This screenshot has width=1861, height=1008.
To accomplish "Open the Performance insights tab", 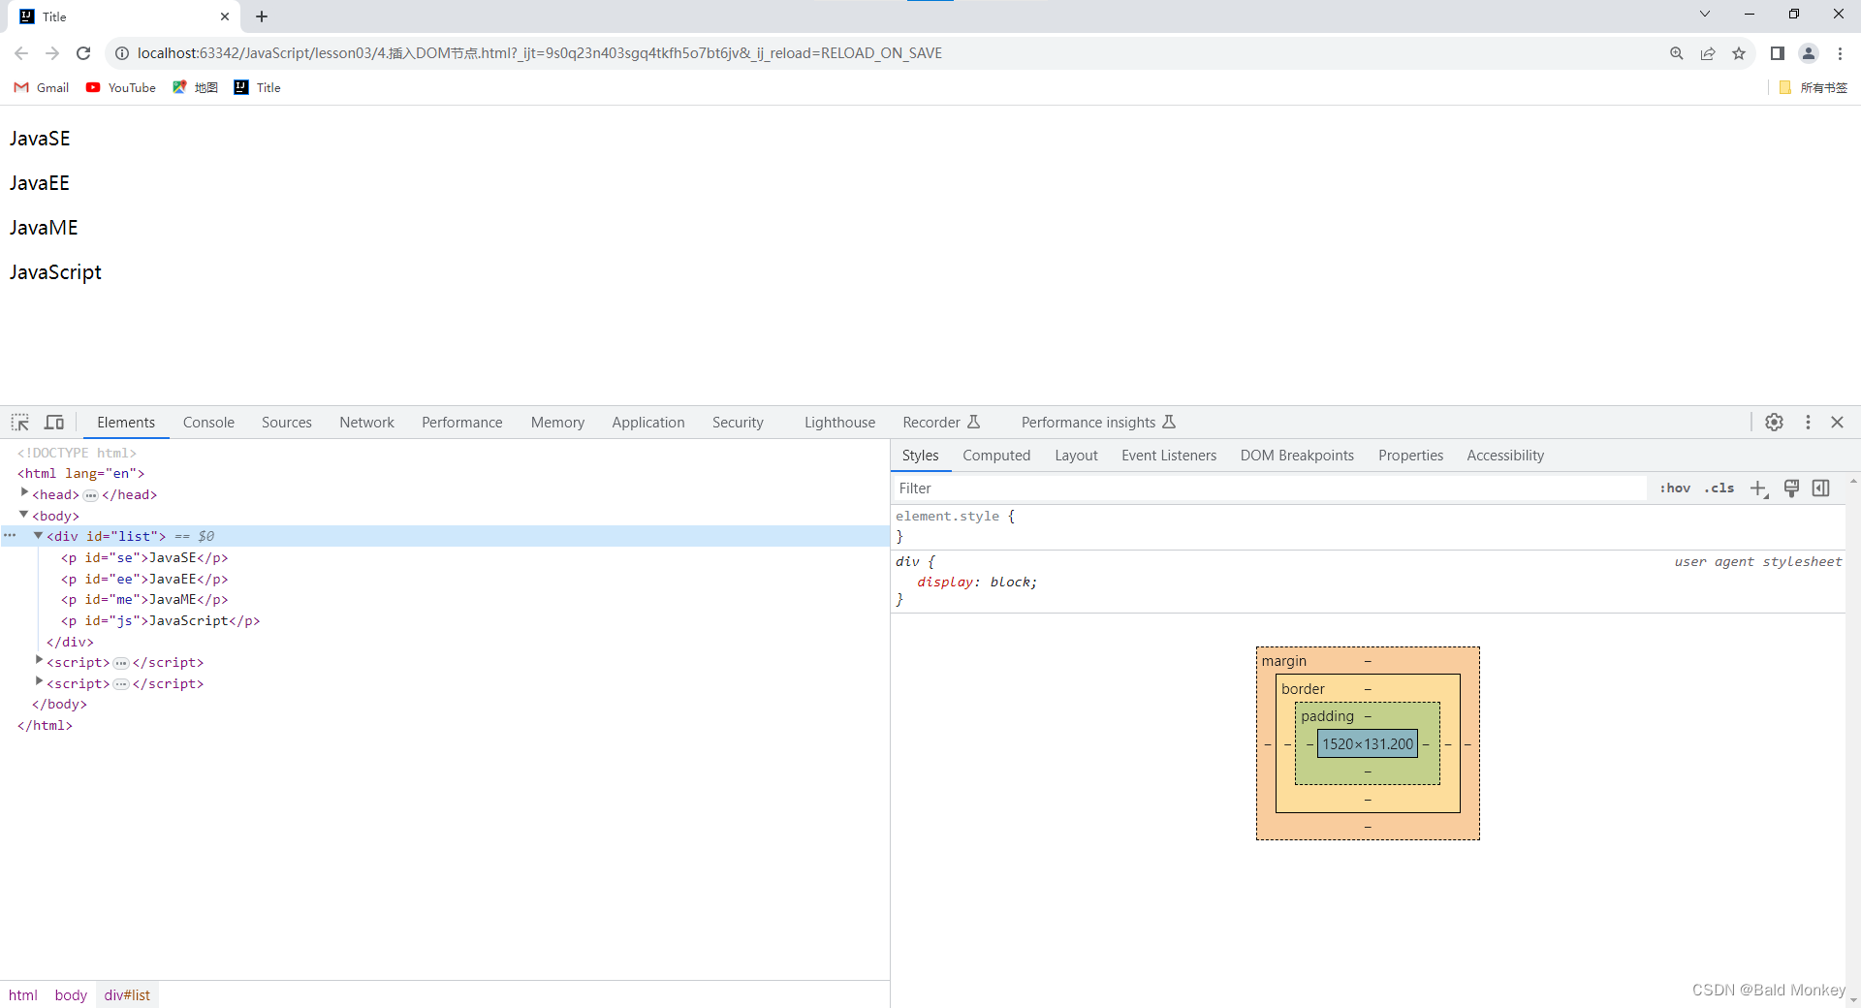I will point(1098,423).
